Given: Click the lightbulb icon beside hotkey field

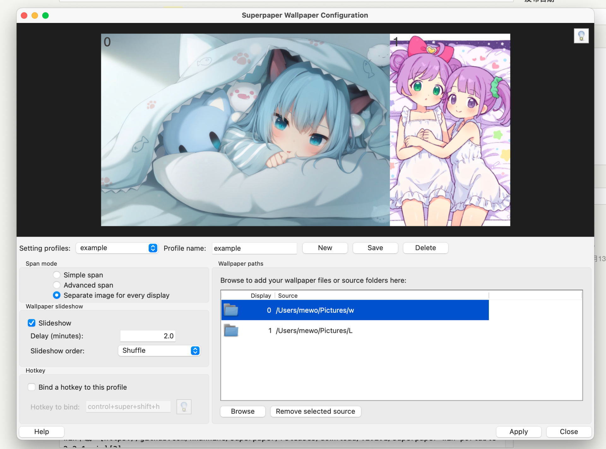Looking at the screenshot, I should pyautogui.click(x=184, y=406).
